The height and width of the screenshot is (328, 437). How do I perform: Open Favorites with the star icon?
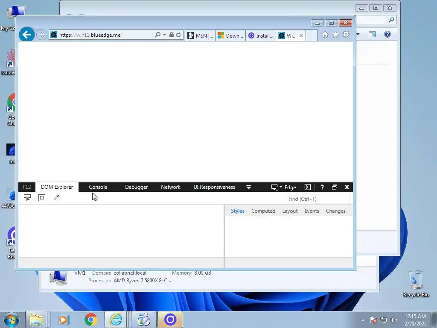tap(335, 35)
